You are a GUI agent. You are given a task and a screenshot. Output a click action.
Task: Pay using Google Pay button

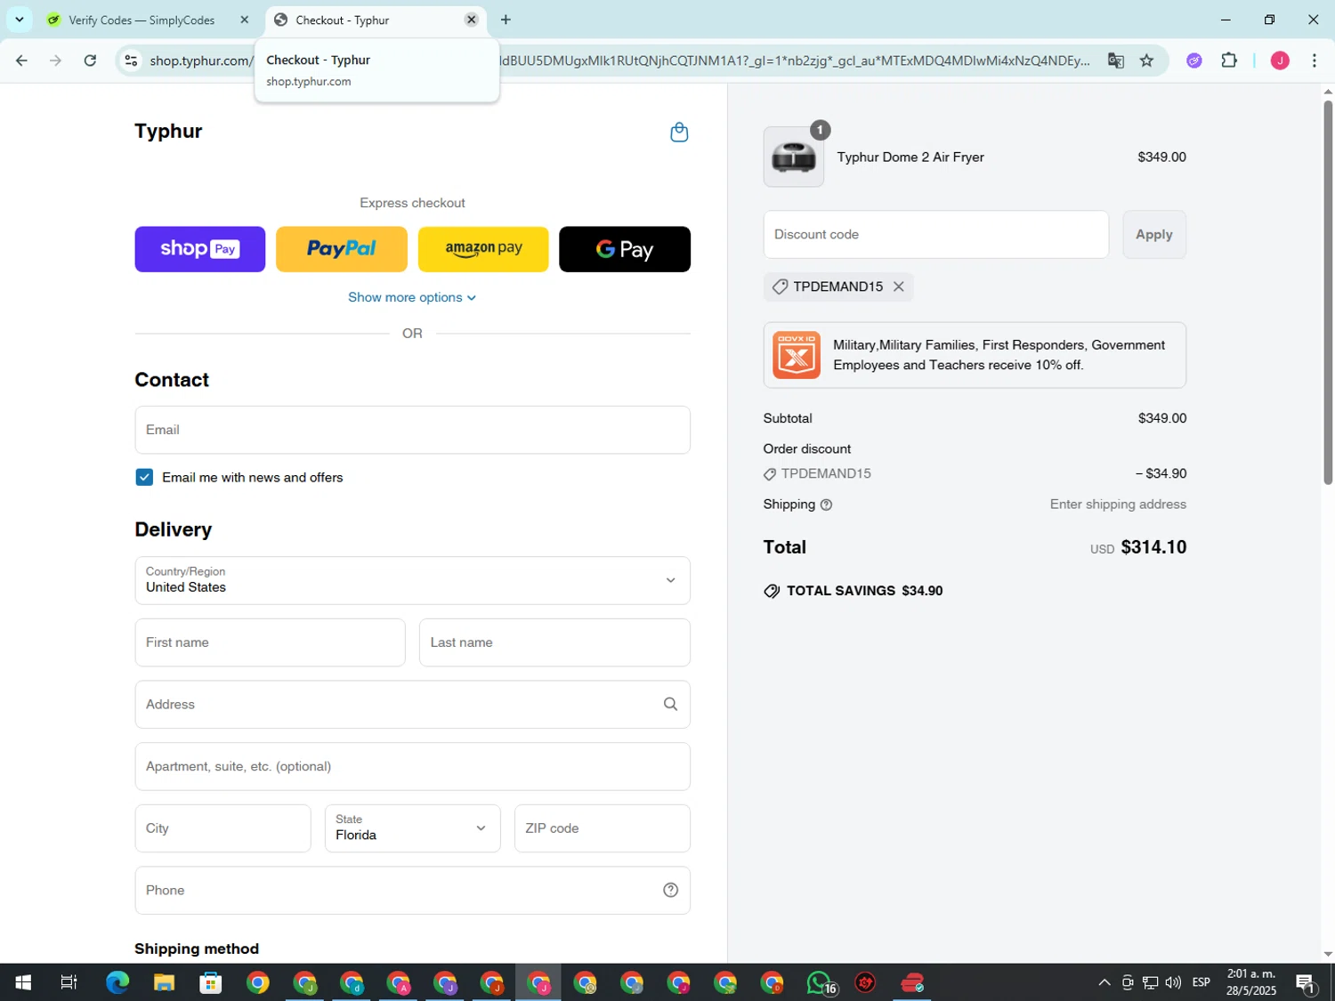(x=625, y=249)
